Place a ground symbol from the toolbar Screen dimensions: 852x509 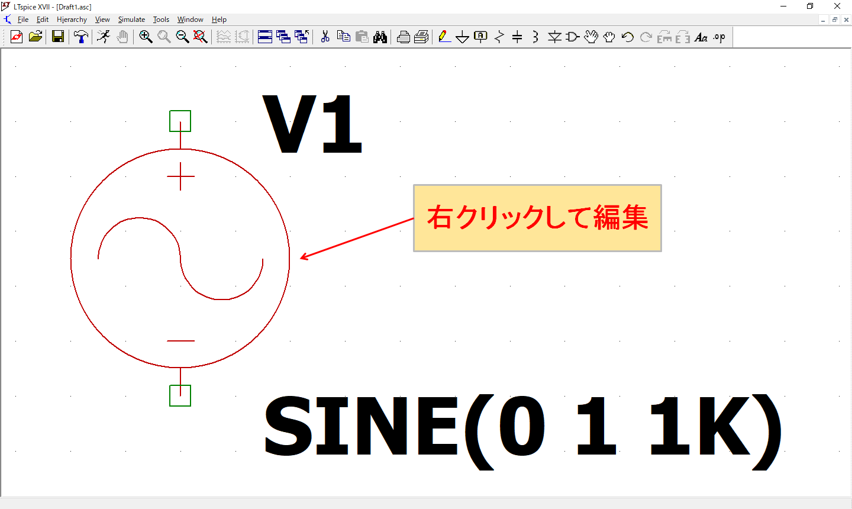point(462,37)
